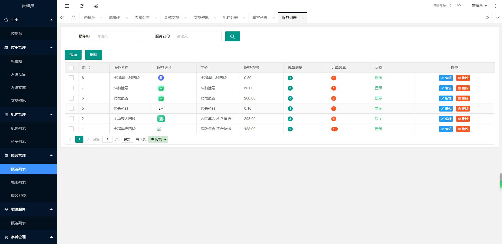Open the tab options down-chevron menu
502x244 pixels.
point(498,18)
